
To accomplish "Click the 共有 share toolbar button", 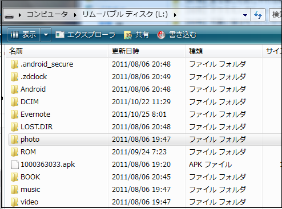I will tap(136, 35).
